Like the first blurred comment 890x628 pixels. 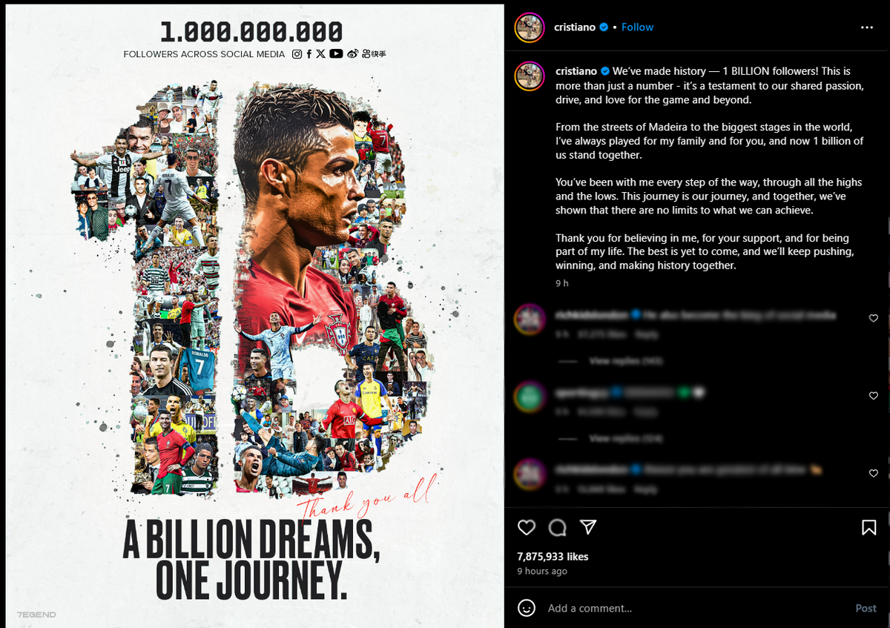point(873,318)
